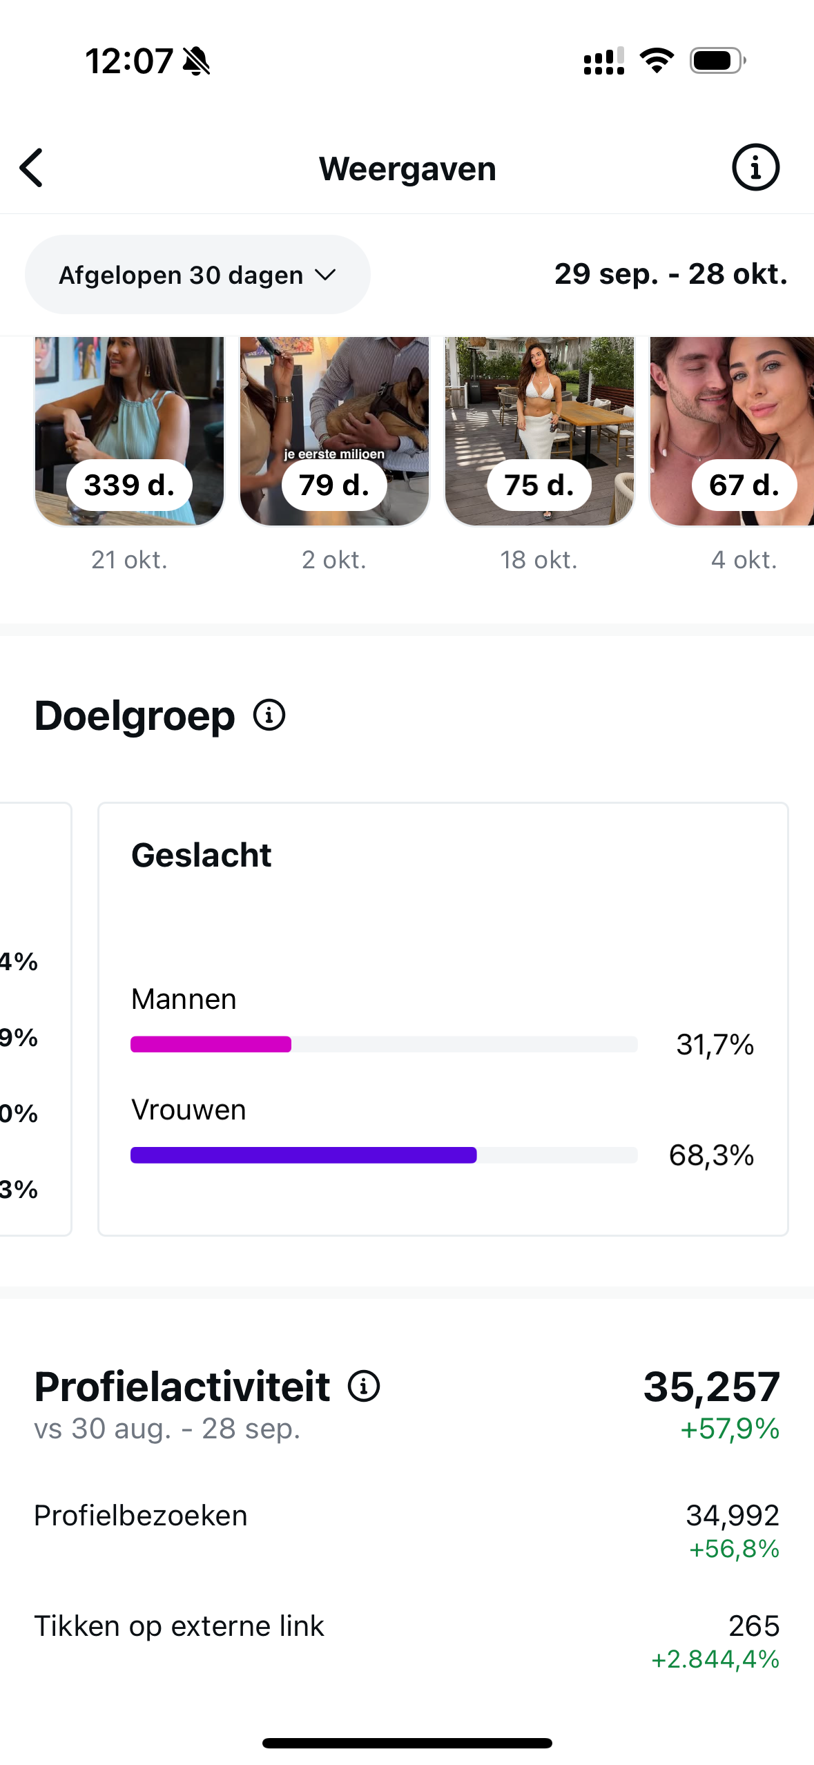Tap the back arrow icon
Viewport: 814px width, 1765px height.
[32, 168]
